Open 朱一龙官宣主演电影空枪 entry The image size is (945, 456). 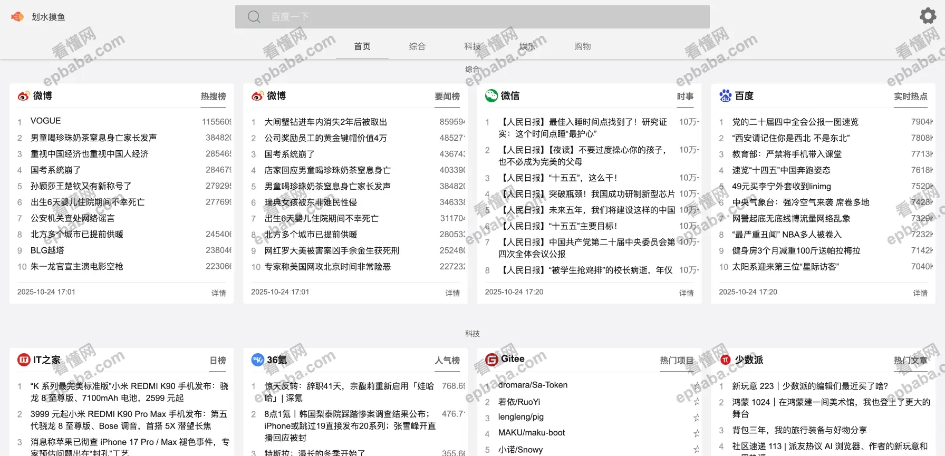pyautogui.click(x=77, y=267)
